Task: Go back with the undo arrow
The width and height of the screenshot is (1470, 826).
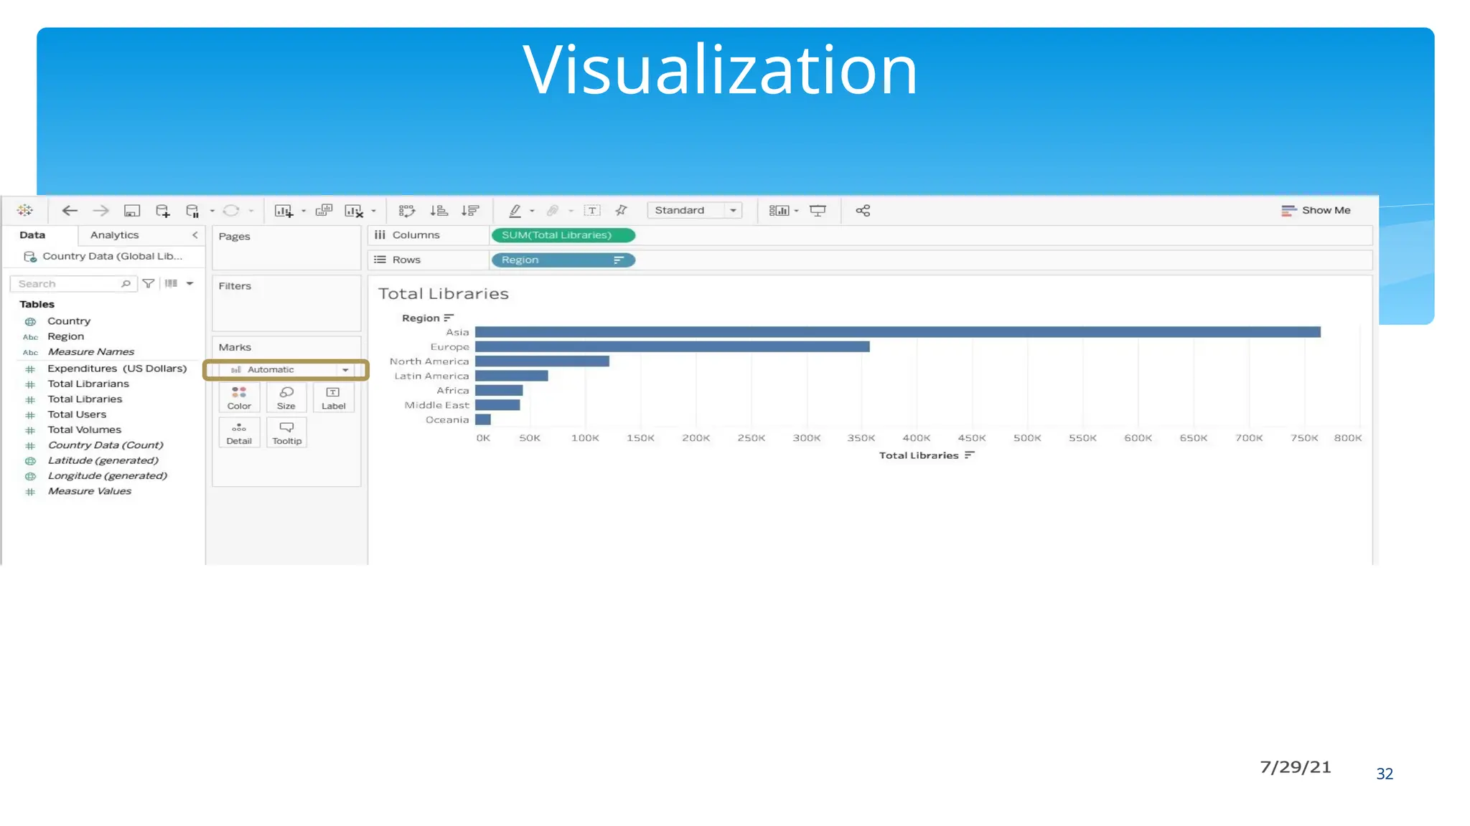Action: click(70, 210)
